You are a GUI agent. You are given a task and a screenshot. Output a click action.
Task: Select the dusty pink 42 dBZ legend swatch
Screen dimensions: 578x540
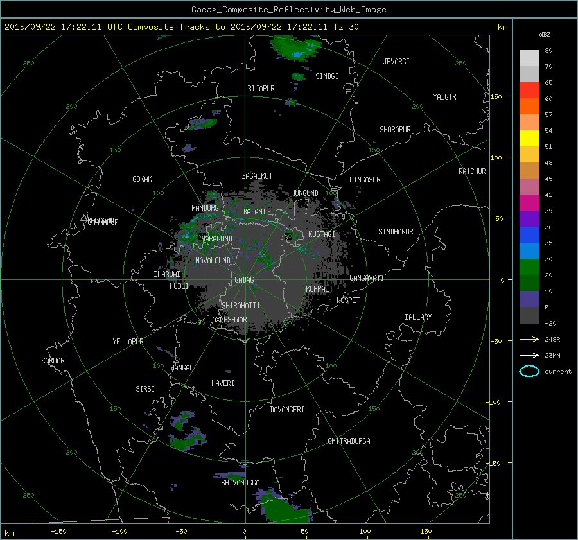pos(529,187)
